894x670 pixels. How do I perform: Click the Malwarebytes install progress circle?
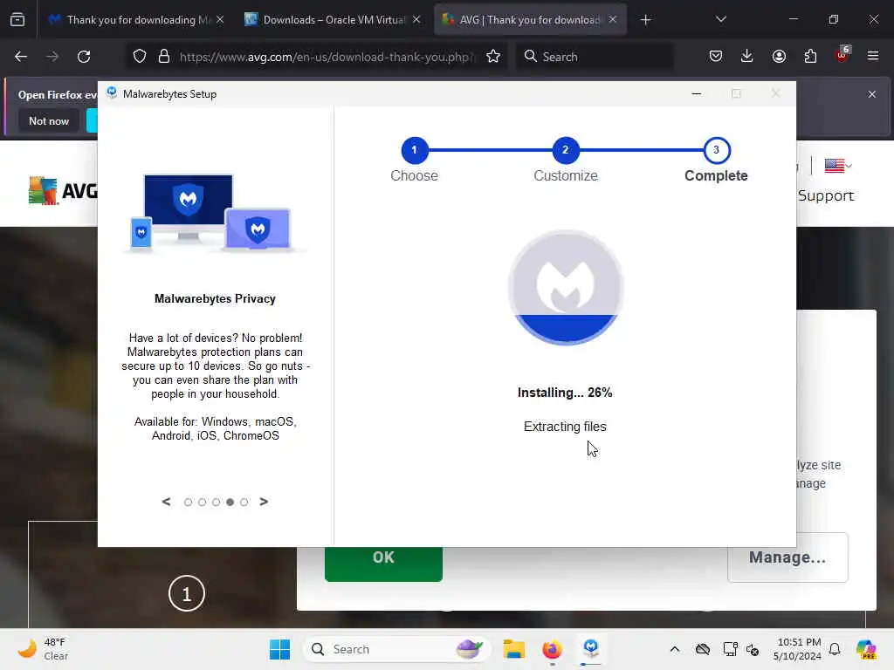tap(566, 287)
